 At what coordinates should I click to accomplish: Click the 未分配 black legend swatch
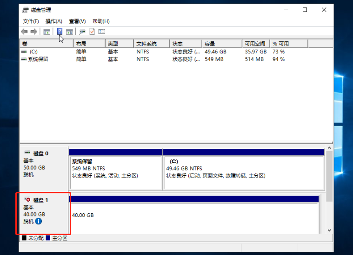click(x=24, y=238)
